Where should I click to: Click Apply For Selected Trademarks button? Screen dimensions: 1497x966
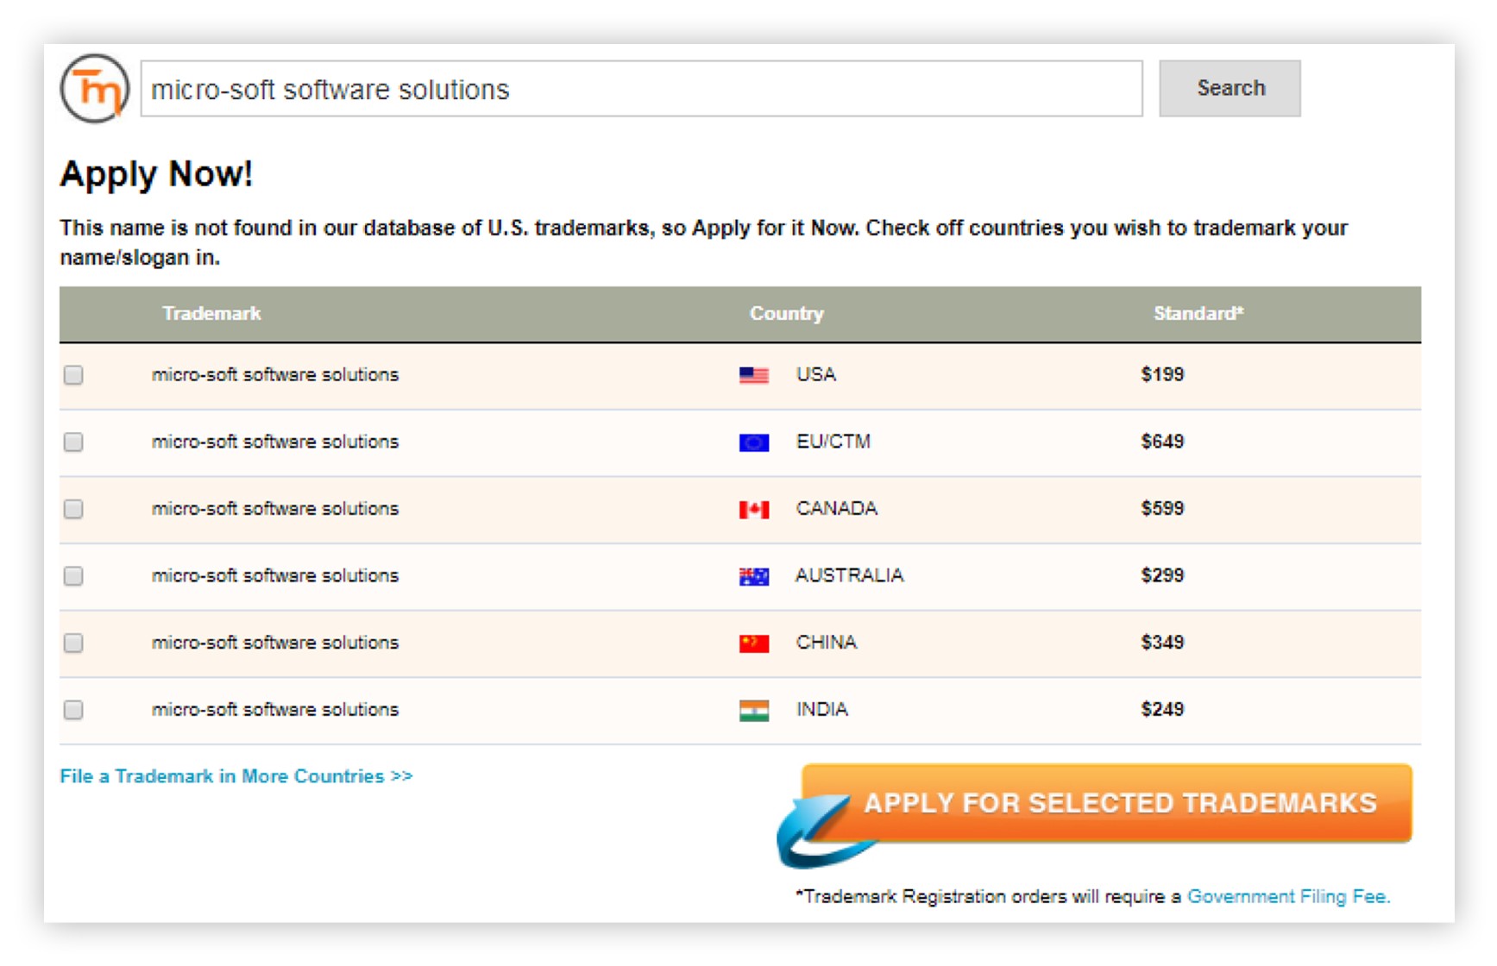click(1107, 804)
